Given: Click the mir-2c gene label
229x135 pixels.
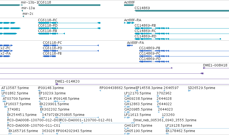Looking at the screenshot, I should click(x=28, y=13).
